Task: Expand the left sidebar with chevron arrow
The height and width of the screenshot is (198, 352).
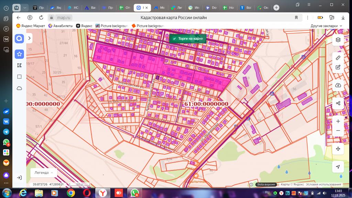Action: click(30, 38)
